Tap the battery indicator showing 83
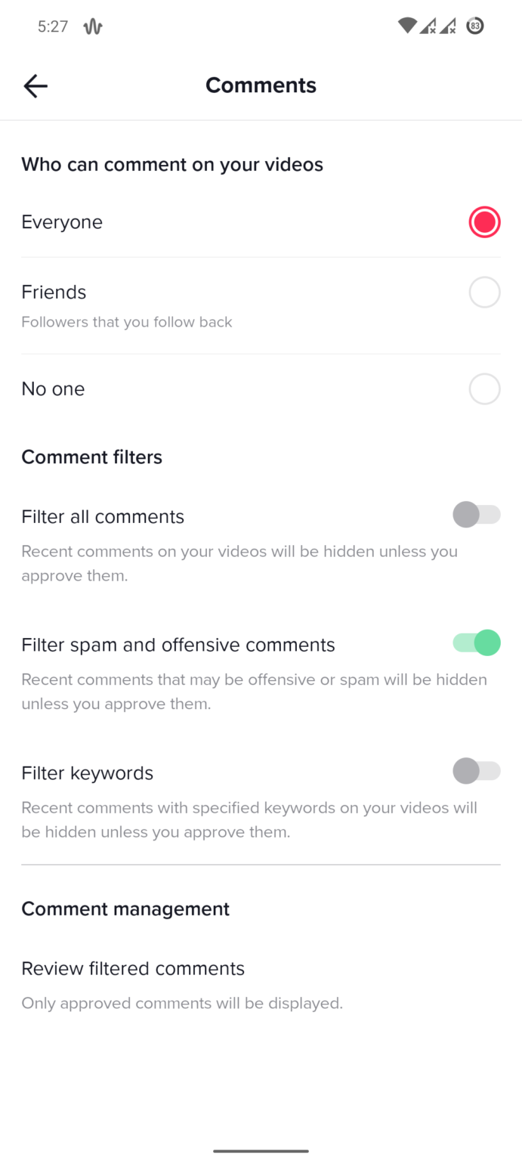This screenshot has width=522, height=1161. pyautogui.click(x=474, y=25)
